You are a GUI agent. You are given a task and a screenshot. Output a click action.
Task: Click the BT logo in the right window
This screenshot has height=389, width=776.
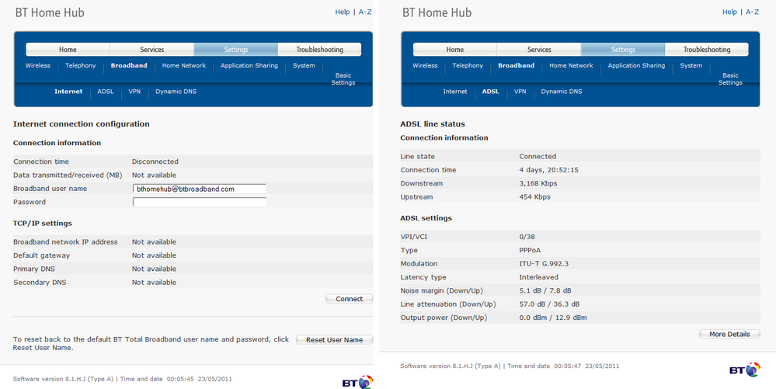[745, 370]
